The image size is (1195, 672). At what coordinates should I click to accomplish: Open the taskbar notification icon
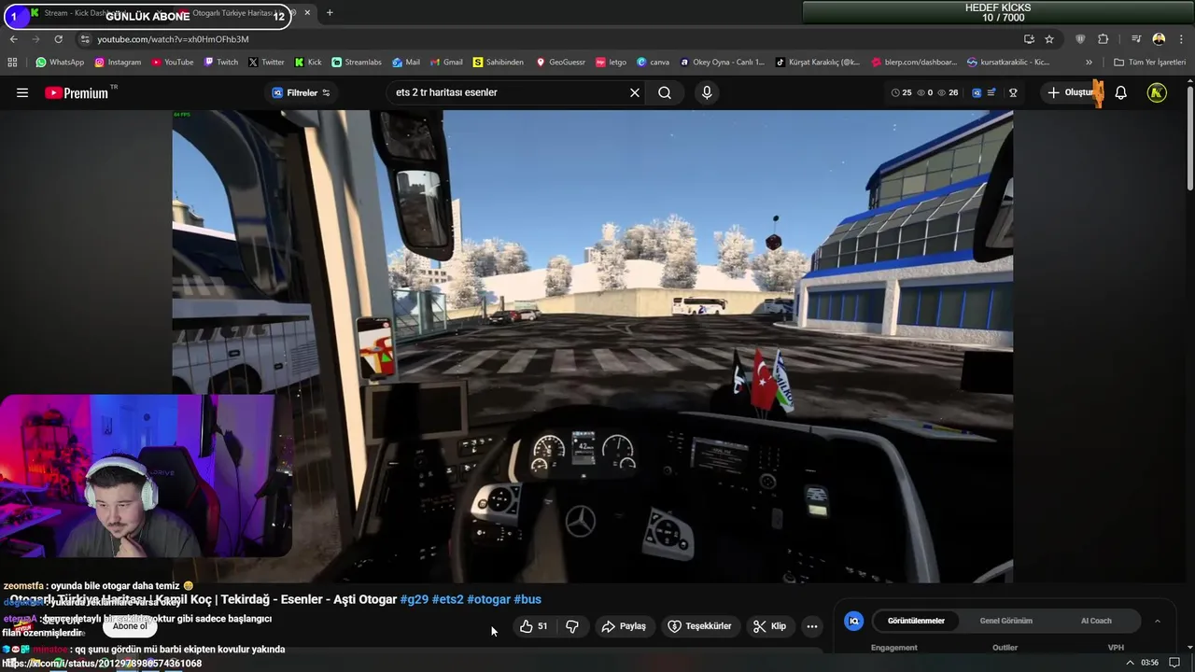coord(1174,663)
